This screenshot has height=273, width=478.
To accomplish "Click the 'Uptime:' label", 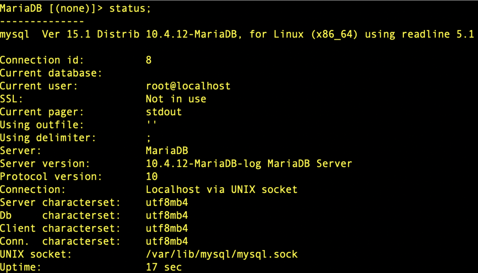I will 20,267.
